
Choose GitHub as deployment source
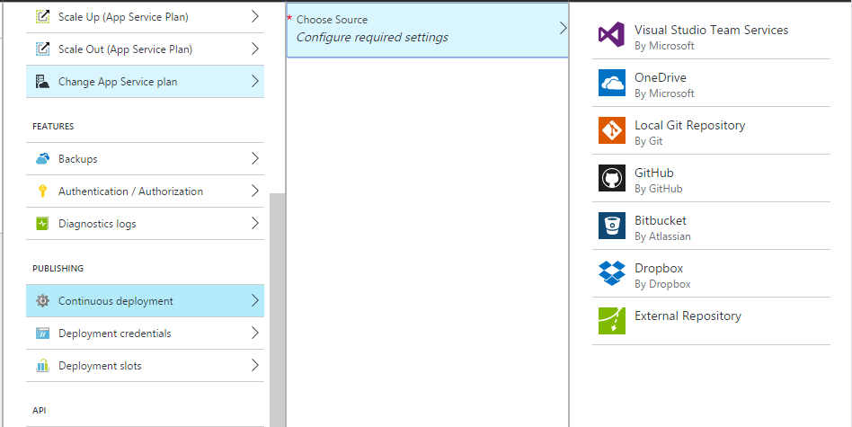711,178
